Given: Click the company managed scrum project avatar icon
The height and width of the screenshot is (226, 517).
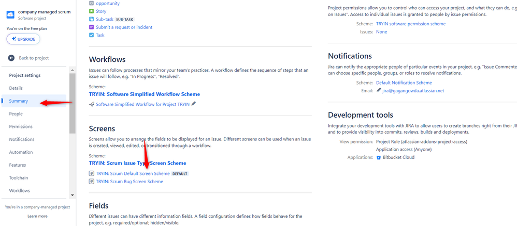Looking at the screenshot, I should coord(10,14).
